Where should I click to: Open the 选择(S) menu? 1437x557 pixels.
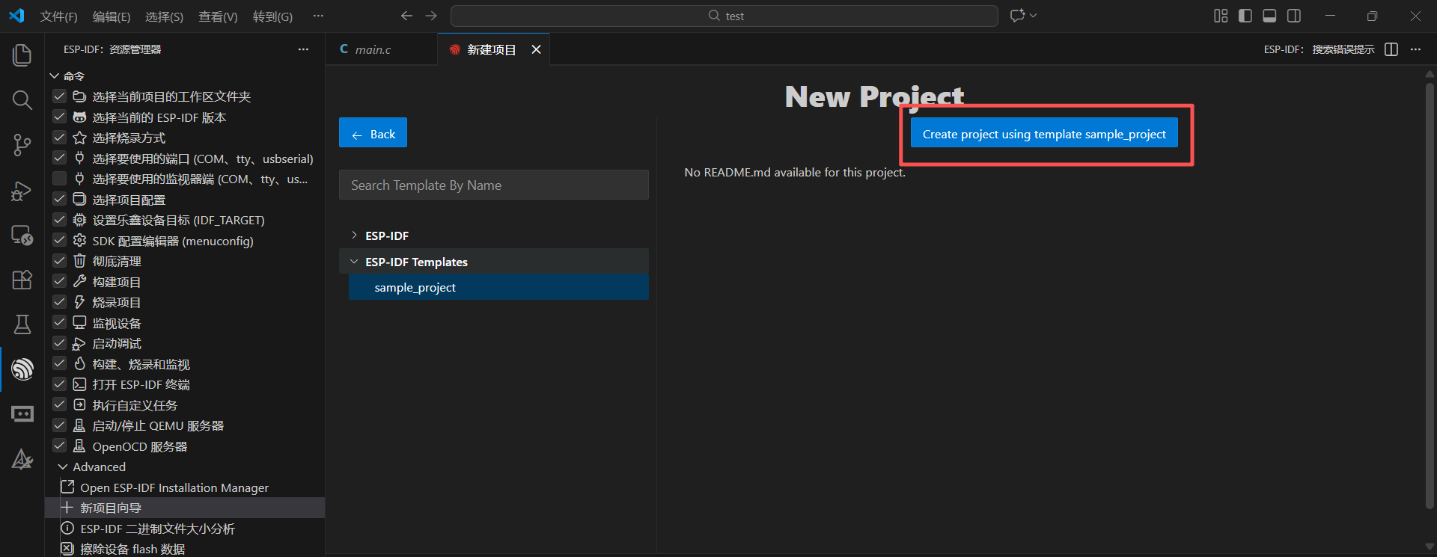point(164,16)
